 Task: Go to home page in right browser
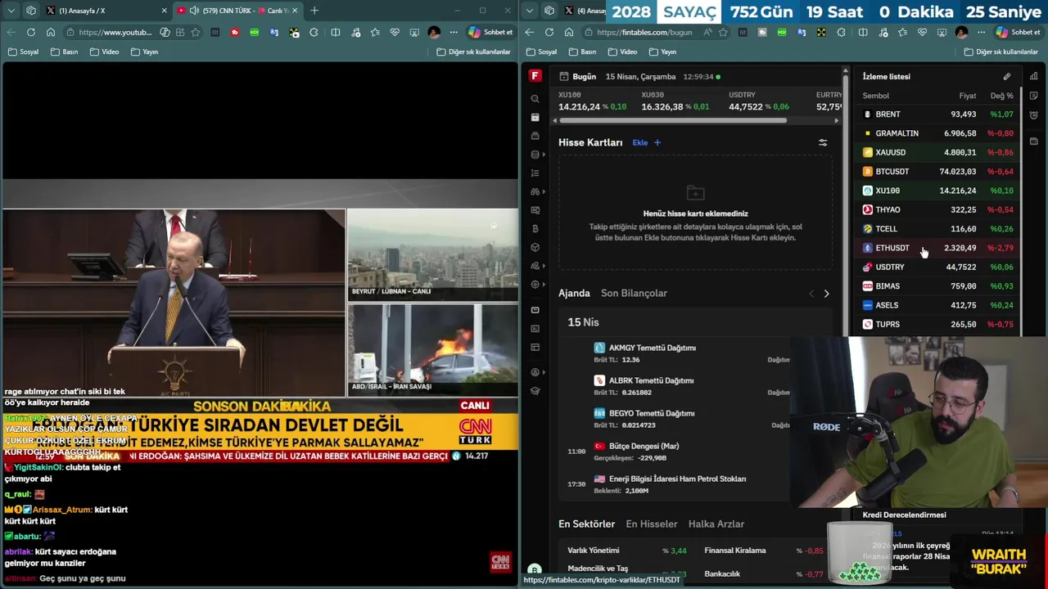(x=568, y=32)
